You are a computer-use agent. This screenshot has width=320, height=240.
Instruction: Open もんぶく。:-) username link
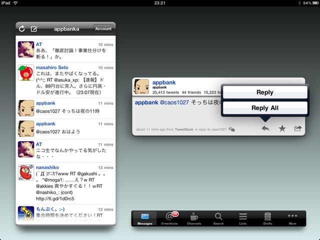pyautogui.click(x=50, y=209)
